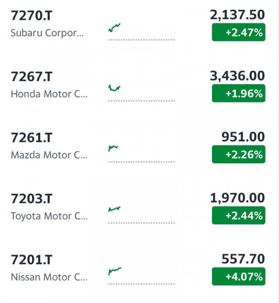The height and width of the screenshot is (303, 279).
Task: View Mazda's mini sparkline chart
Action: [141, 154]
